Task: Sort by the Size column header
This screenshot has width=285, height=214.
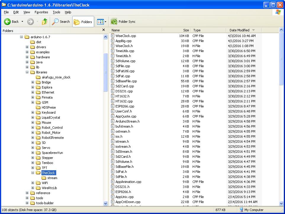Action: [176, 30]
